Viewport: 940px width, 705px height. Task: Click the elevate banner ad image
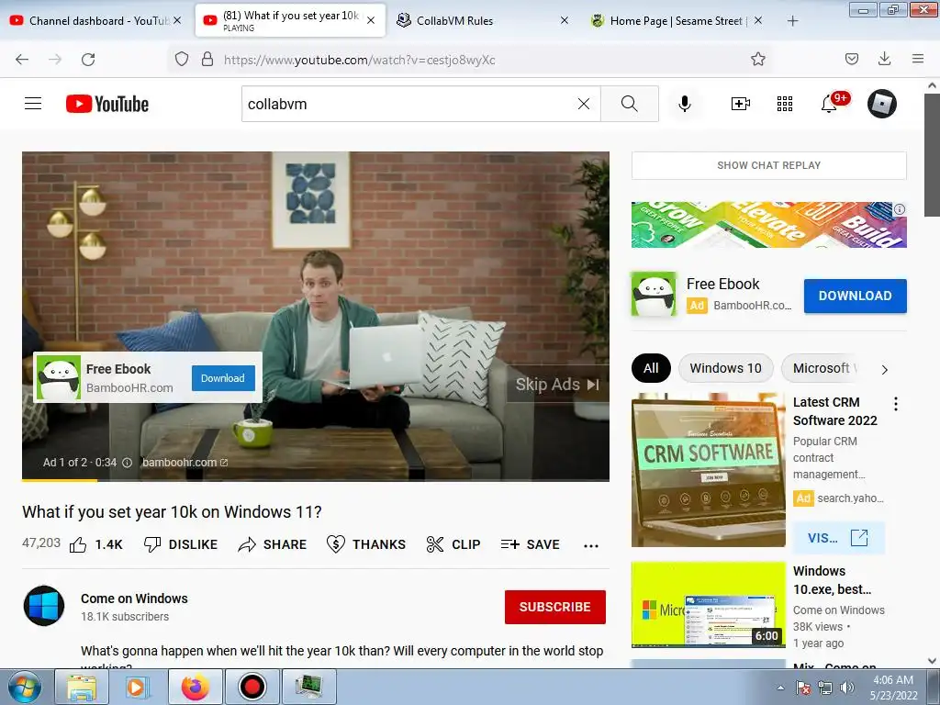(768, 225)
